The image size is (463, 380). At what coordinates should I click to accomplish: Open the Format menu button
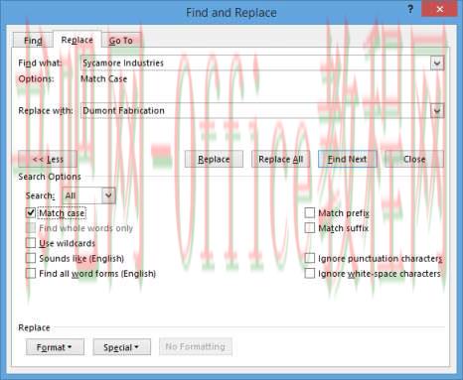tap(55, 347)
